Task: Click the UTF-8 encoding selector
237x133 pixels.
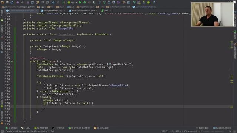Action: [179, 132]
